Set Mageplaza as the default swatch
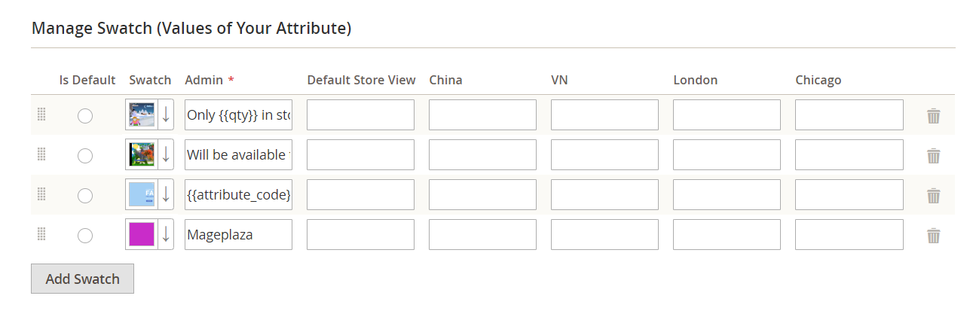The height and width of the screenshot is (314, 976). click(85, 236)
